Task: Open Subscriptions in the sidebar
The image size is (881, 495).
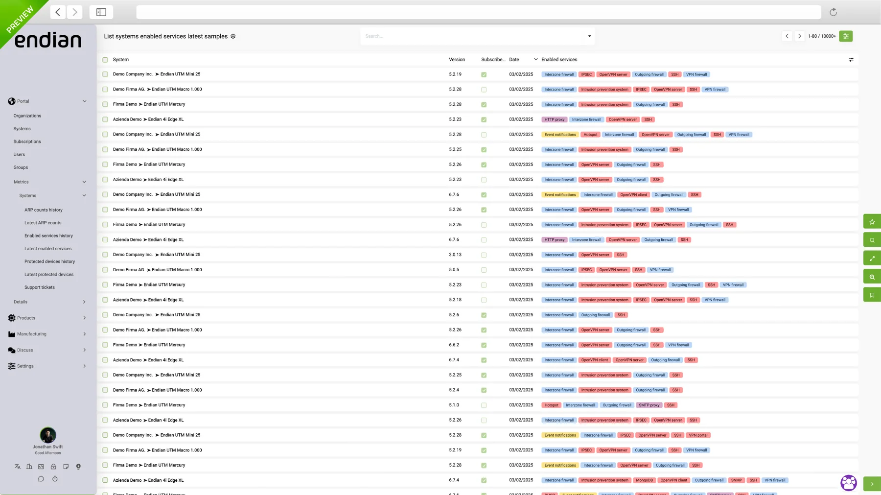Action: (27, 141)
